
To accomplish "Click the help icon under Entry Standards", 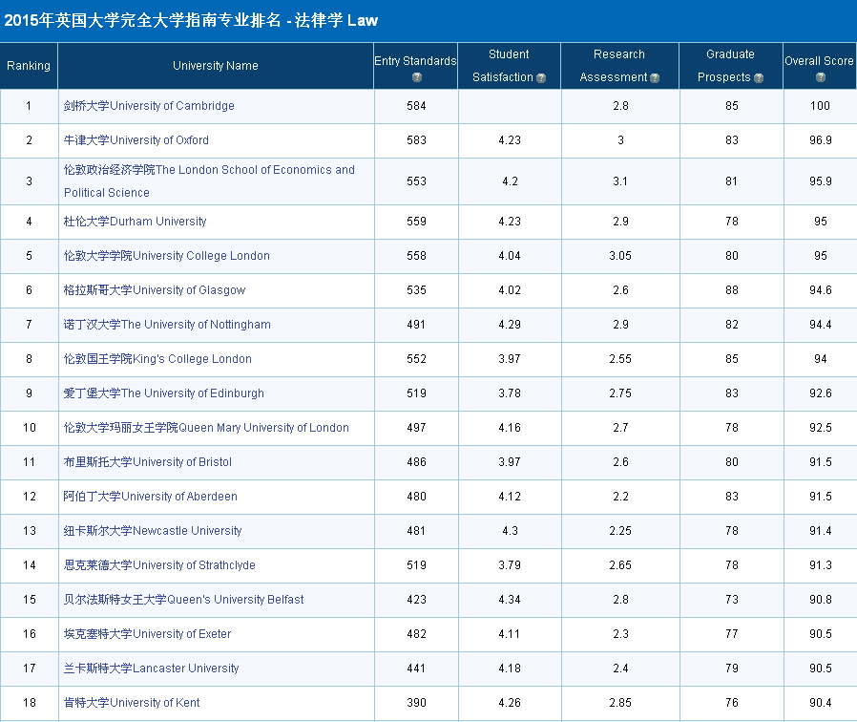I will coord(416,77).
